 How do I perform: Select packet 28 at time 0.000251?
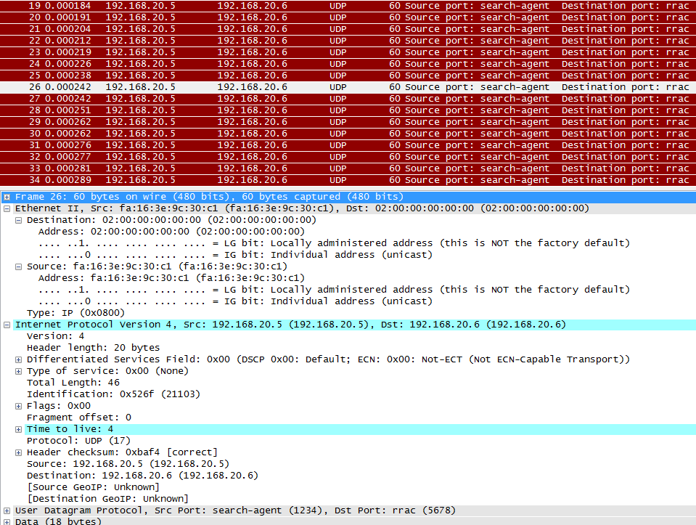coord(348,110)
